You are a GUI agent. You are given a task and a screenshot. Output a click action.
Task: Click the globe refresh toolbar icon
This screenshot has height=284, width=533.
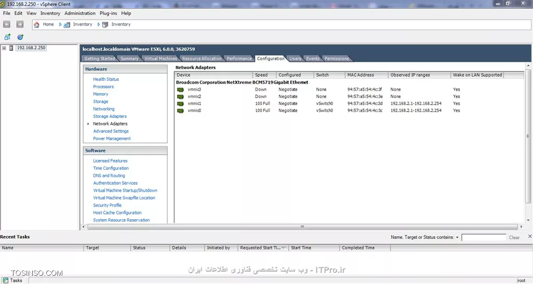pos(20,37)
